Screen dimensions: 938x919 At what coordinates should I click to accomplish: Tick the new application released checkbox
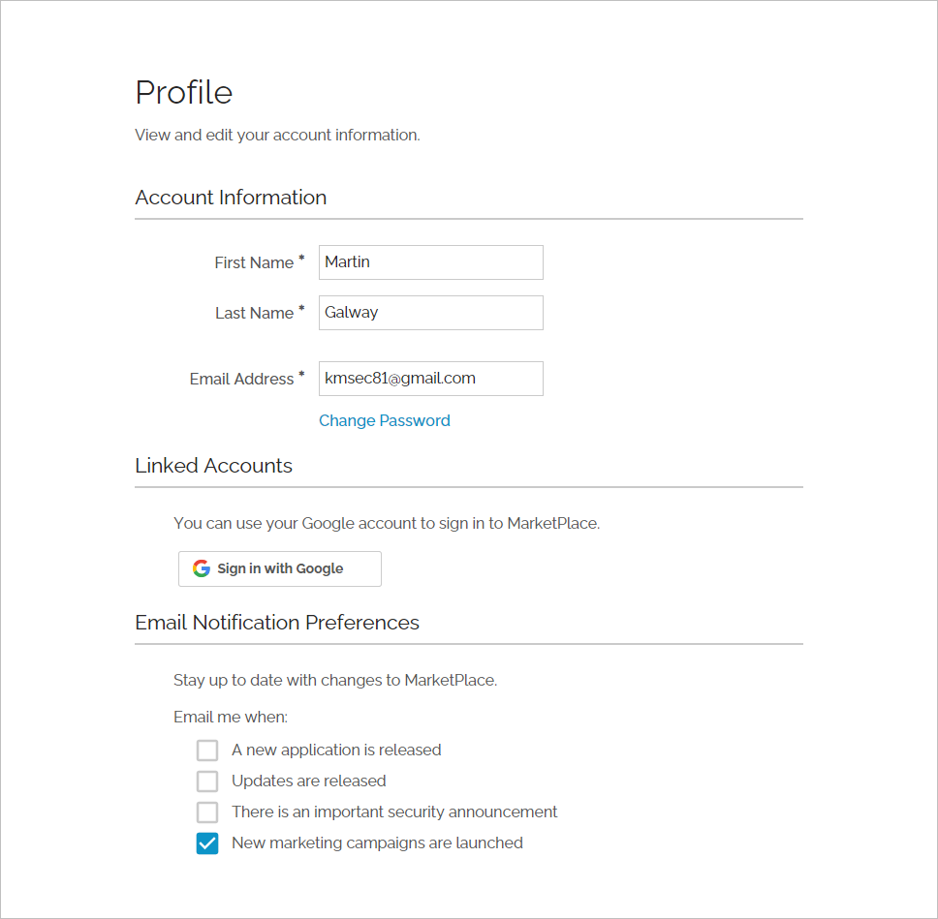click(207, 750)
